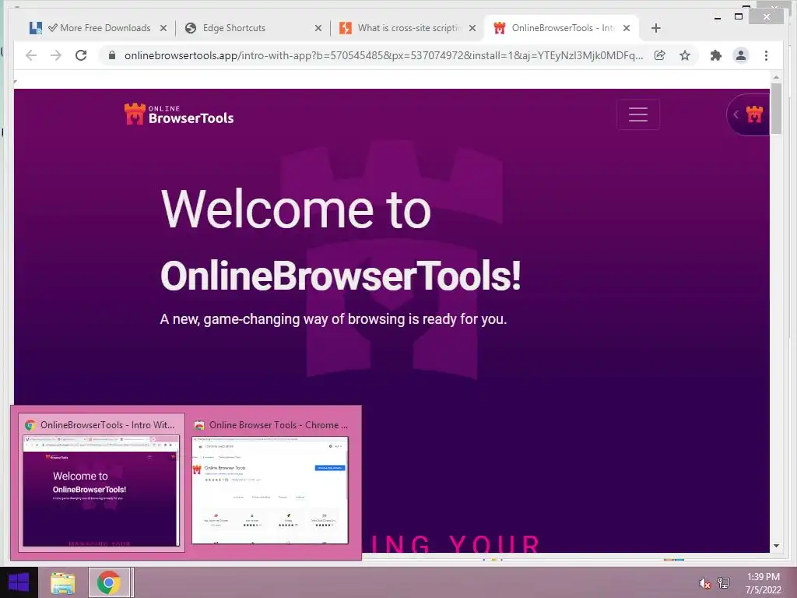Screen dimensions: 797x598
Task: Select Online Browser Tools Chrome thumbnail
Action: 270,482
